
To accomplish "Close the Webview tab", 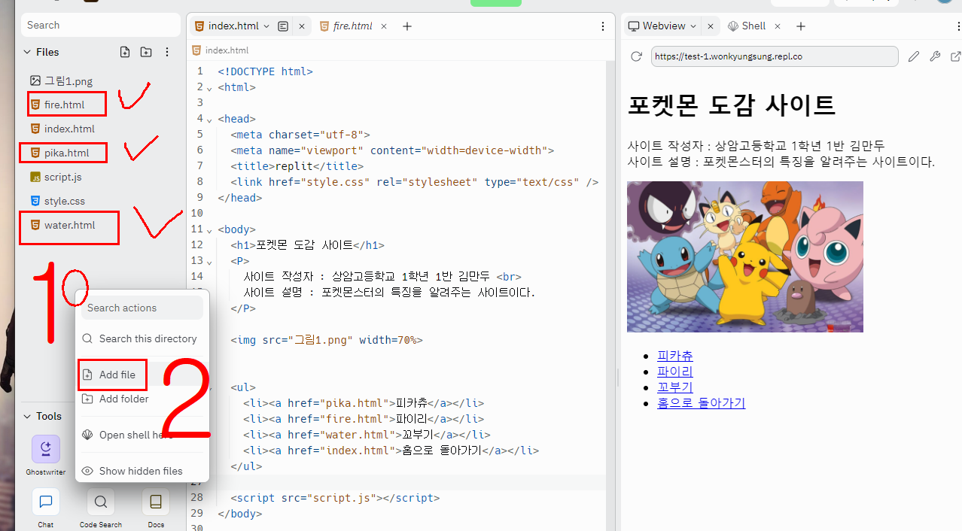I will click(710, 26).
